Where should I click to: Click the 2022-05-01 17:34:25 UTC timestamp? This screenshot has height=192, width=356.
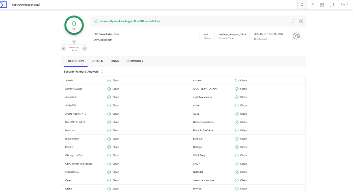tap(268, 34)
